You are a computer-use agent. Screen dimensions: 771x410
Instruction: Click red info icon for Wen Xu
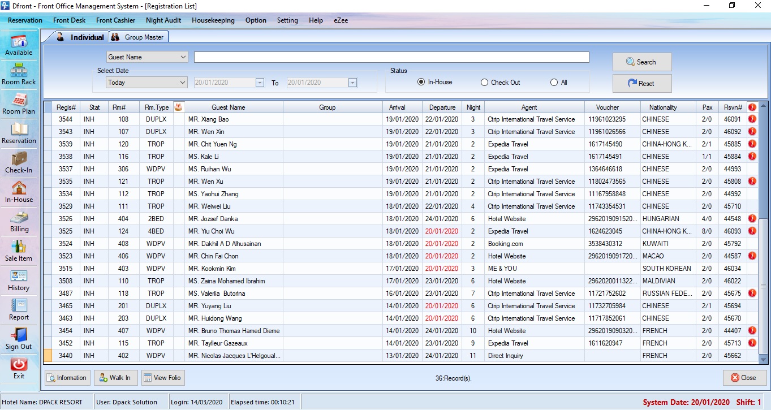pyautogui.click(x=752, y=182)
